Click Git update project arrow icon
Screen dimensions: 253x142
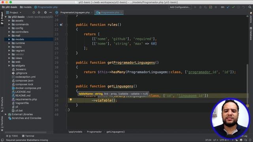(x=228, y=7)
